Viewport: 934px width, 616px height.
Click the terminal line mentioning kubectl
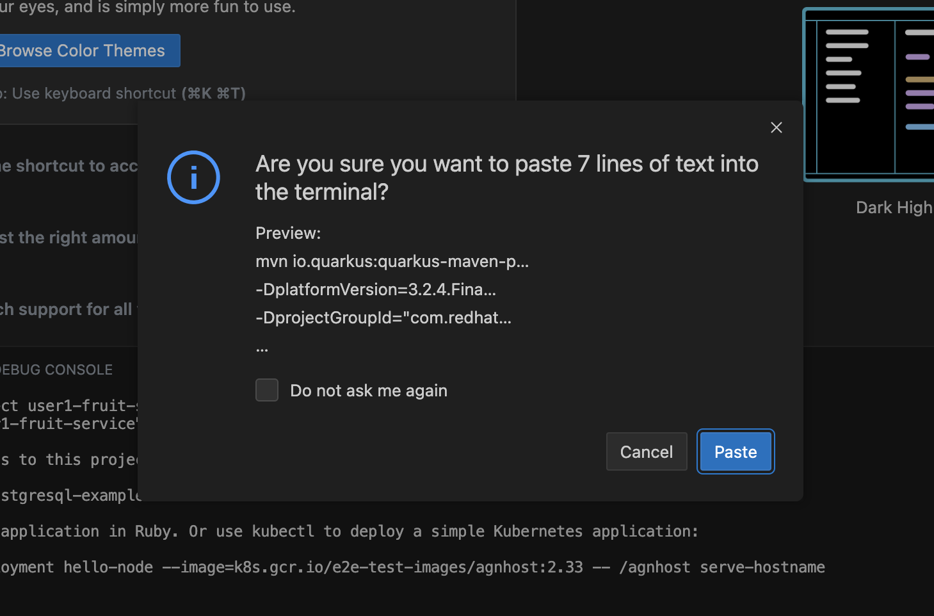(x=349, y=531)
